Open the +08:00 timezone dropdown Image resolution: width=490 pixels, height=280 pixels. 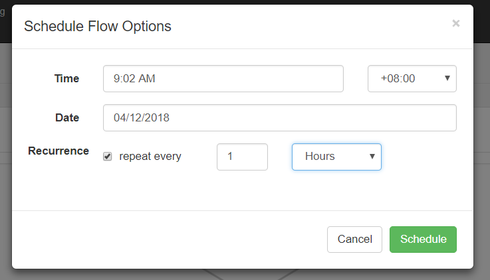[412, 78]
